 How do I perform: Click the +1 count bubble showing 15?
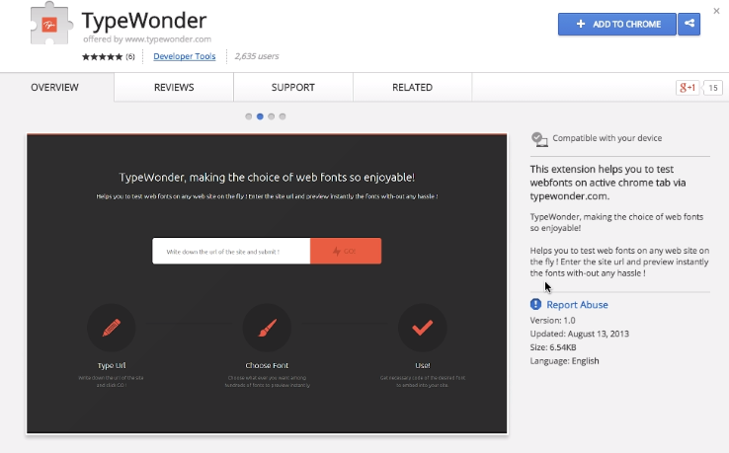pyautogui.click(x=713, y=88)
